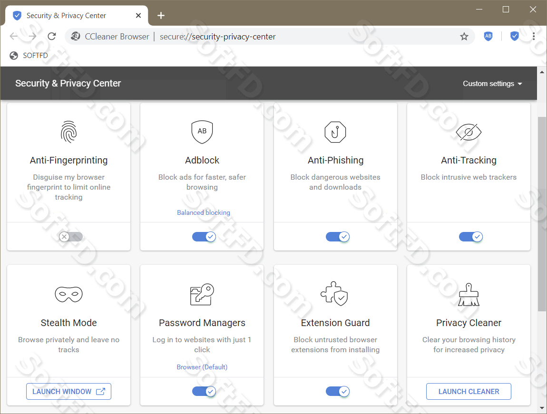Screen dimensions: 547x414
Task: Open a new tab with plus button
Action: pos(161,15)
